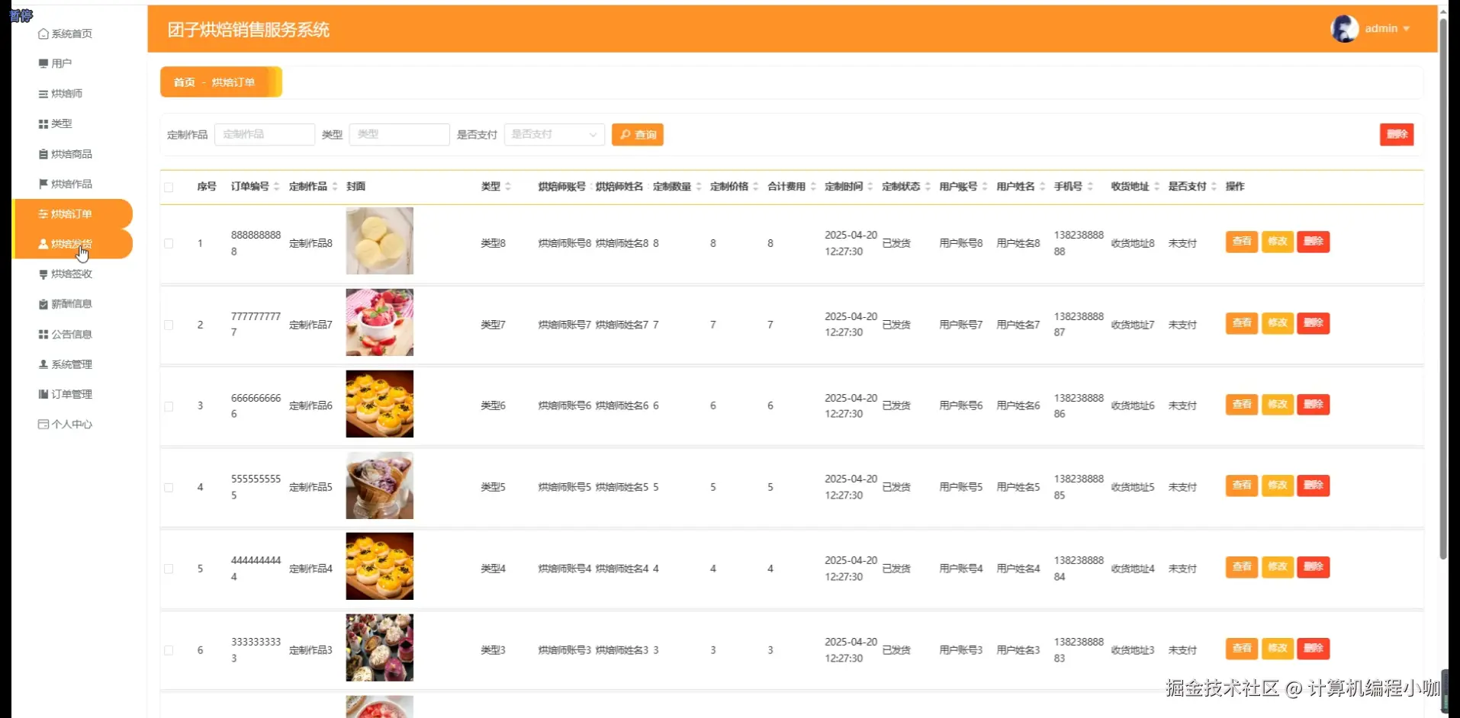Sort the table by 定制状态

point(928,187)
